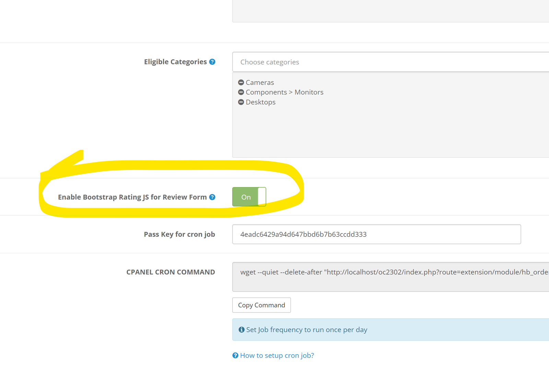Remove Cameras category with minus icon
The width and height of the screenshot is (549, 368).
click(241, 83)
